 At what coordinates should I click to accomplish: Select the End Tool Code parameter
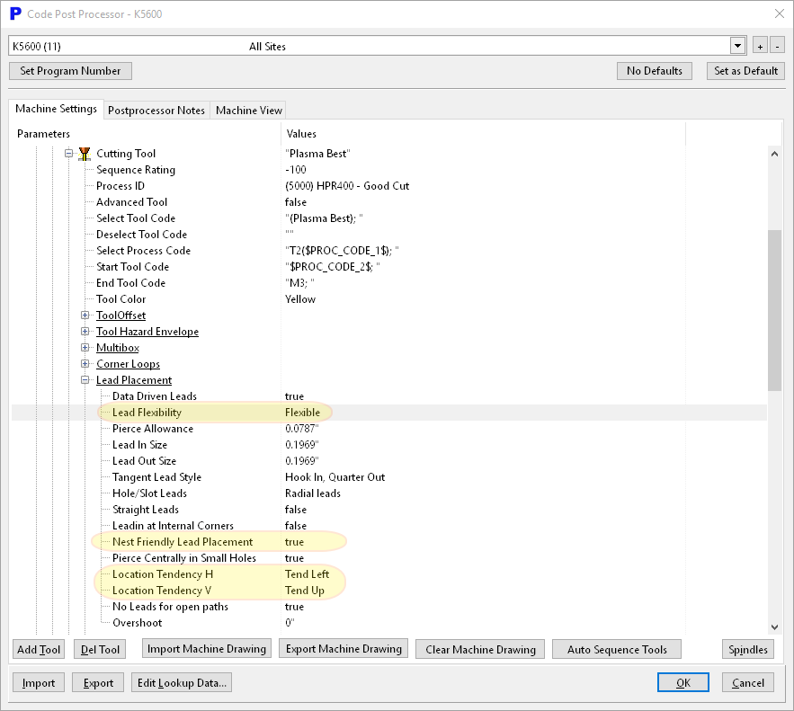click(x=130, y=283)
